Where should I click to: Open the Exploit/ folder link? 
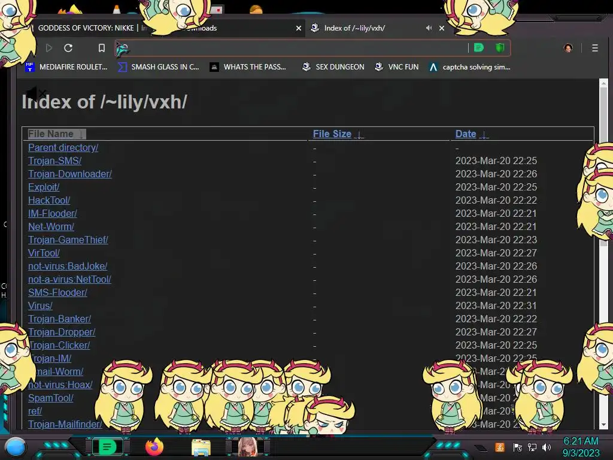[44, 187]
